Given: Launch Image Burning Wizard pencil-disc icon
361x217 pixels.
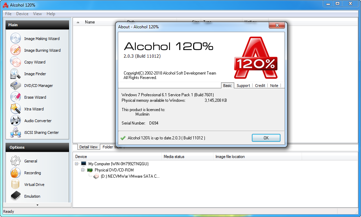Looking at the screenshot, I should 16,50.
